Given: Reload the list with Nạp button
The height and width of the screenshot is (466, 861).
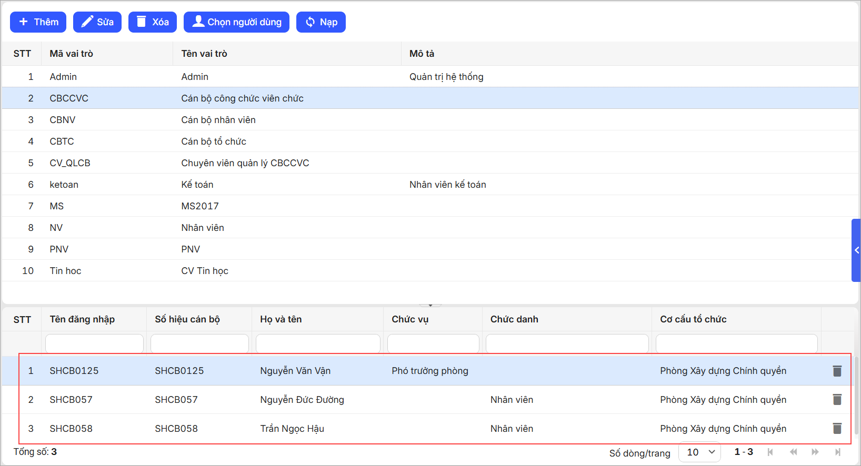Looking at the screenshot, I should click(x=321, y=22).
